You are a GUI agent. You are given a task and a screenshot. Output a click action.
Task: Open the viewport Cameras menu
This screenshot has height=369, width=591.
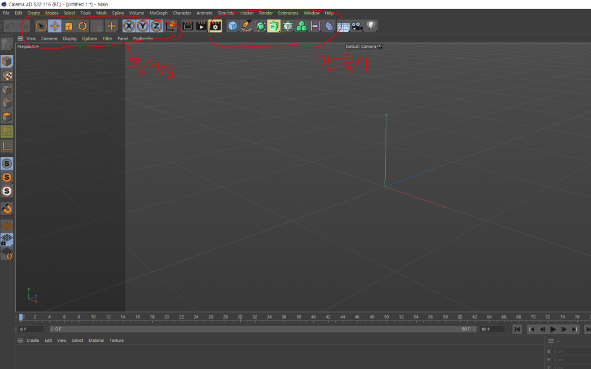pos(49,38)
